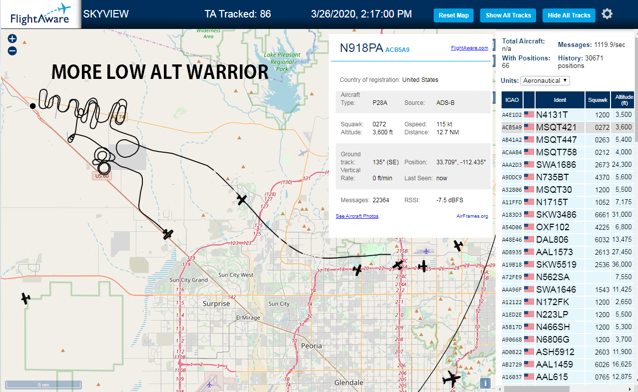Viewport: 638px width, 392px height.
Task: Open the Units Aeronautical dropdown
Action: (x=545, y=80)
